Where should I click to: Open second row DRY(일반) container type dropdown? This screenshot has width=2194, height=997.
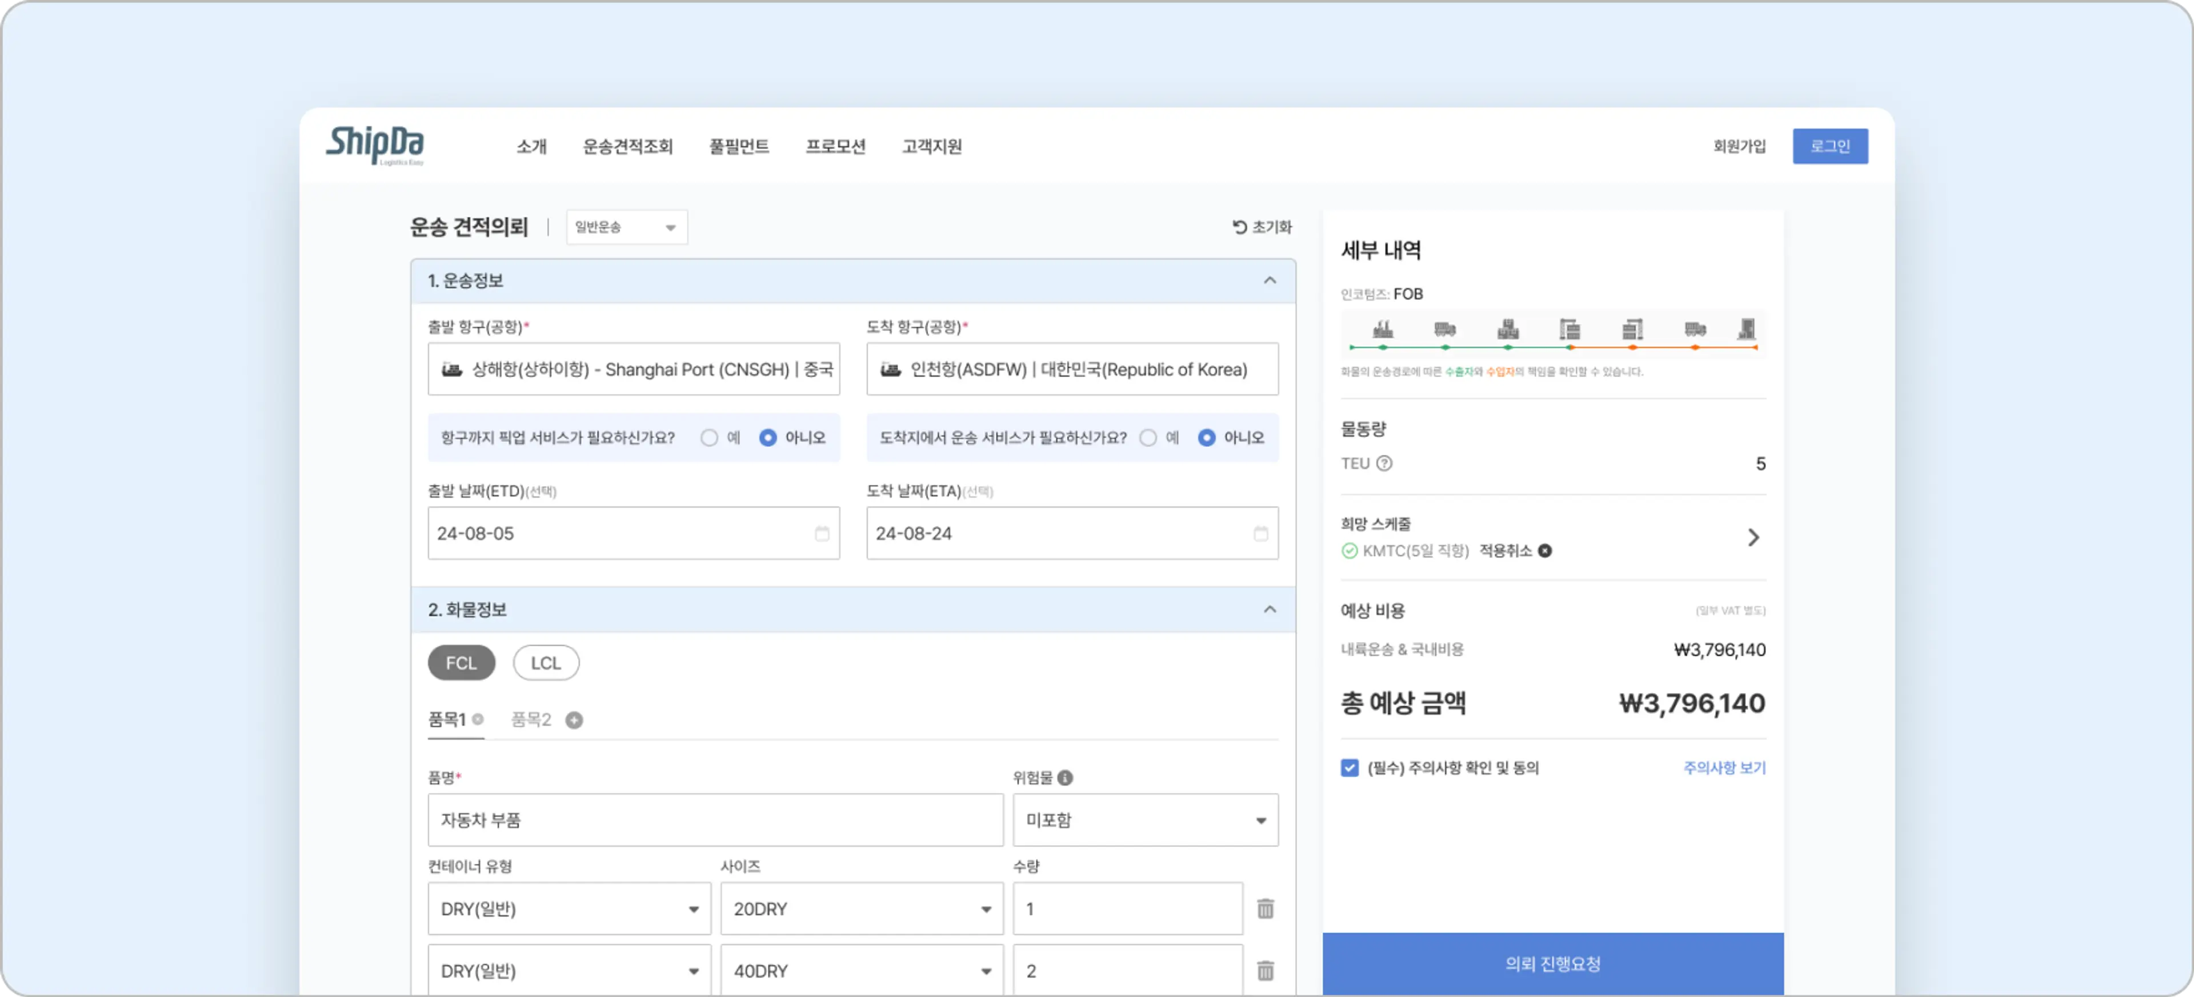569,971
